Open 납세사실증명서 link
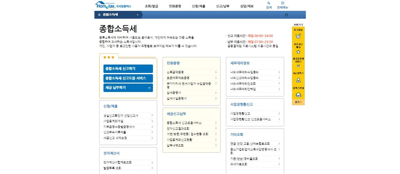 coord(177,98)
